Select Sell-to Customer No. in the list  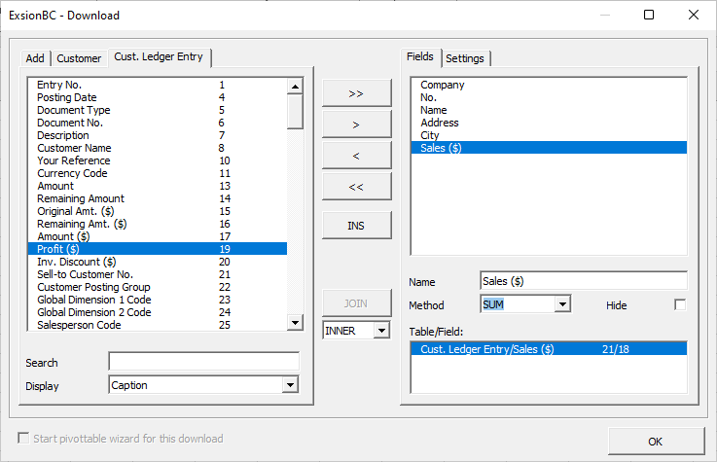coord(157,274)
